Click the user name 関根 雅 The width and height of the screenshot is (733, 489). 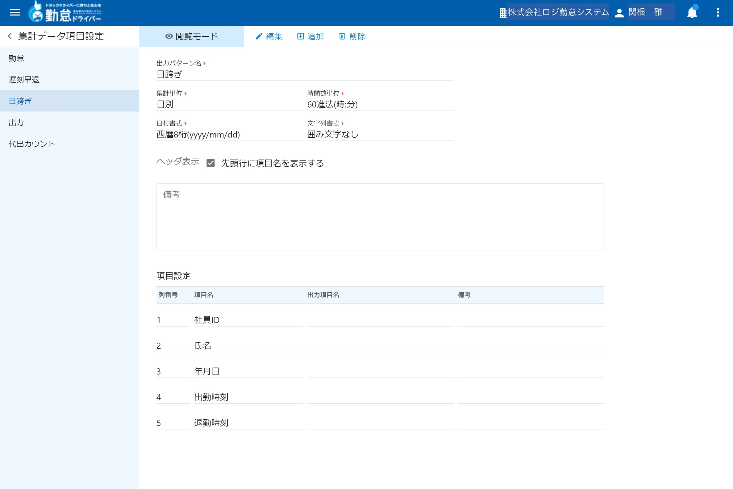[x=645, y=12]
